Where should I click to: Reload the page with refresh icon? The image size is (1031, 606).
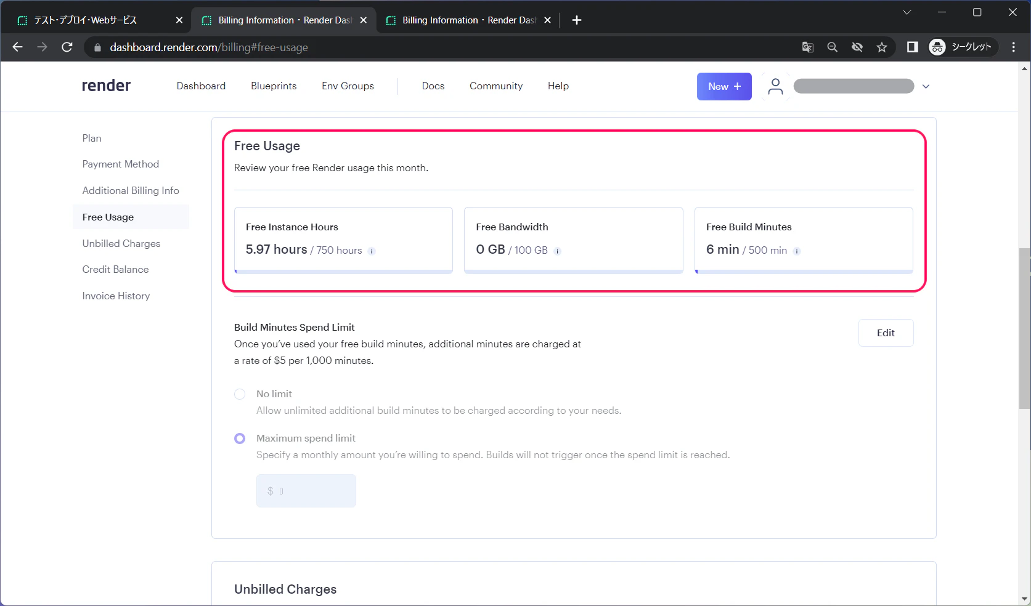point(67,47)
